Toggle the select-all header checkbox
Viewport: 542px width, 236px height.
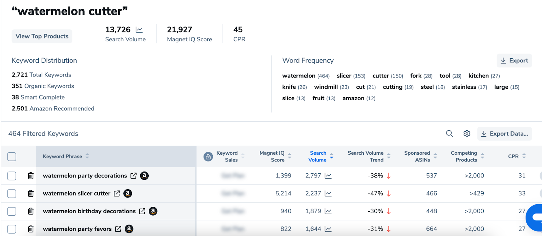[12, 156]
